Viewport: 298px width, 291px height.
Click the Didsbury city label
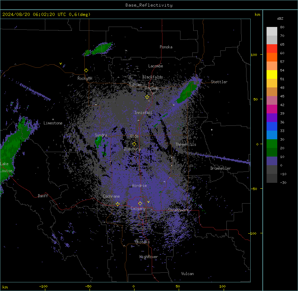pos(132,149)
